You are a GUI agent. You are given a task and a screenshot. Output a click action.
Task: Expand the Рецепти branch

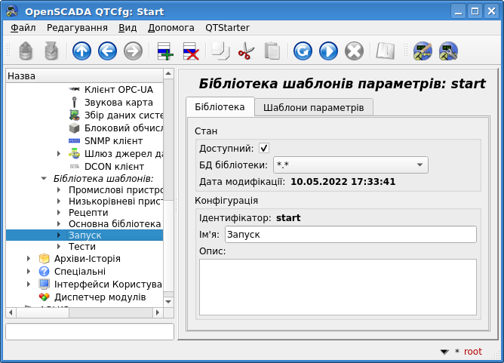tap(59, 213)
